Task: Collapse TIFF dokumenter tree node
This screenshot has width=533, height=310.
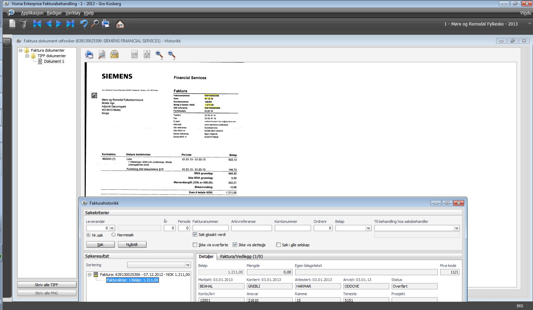Action: pos(27,56)
